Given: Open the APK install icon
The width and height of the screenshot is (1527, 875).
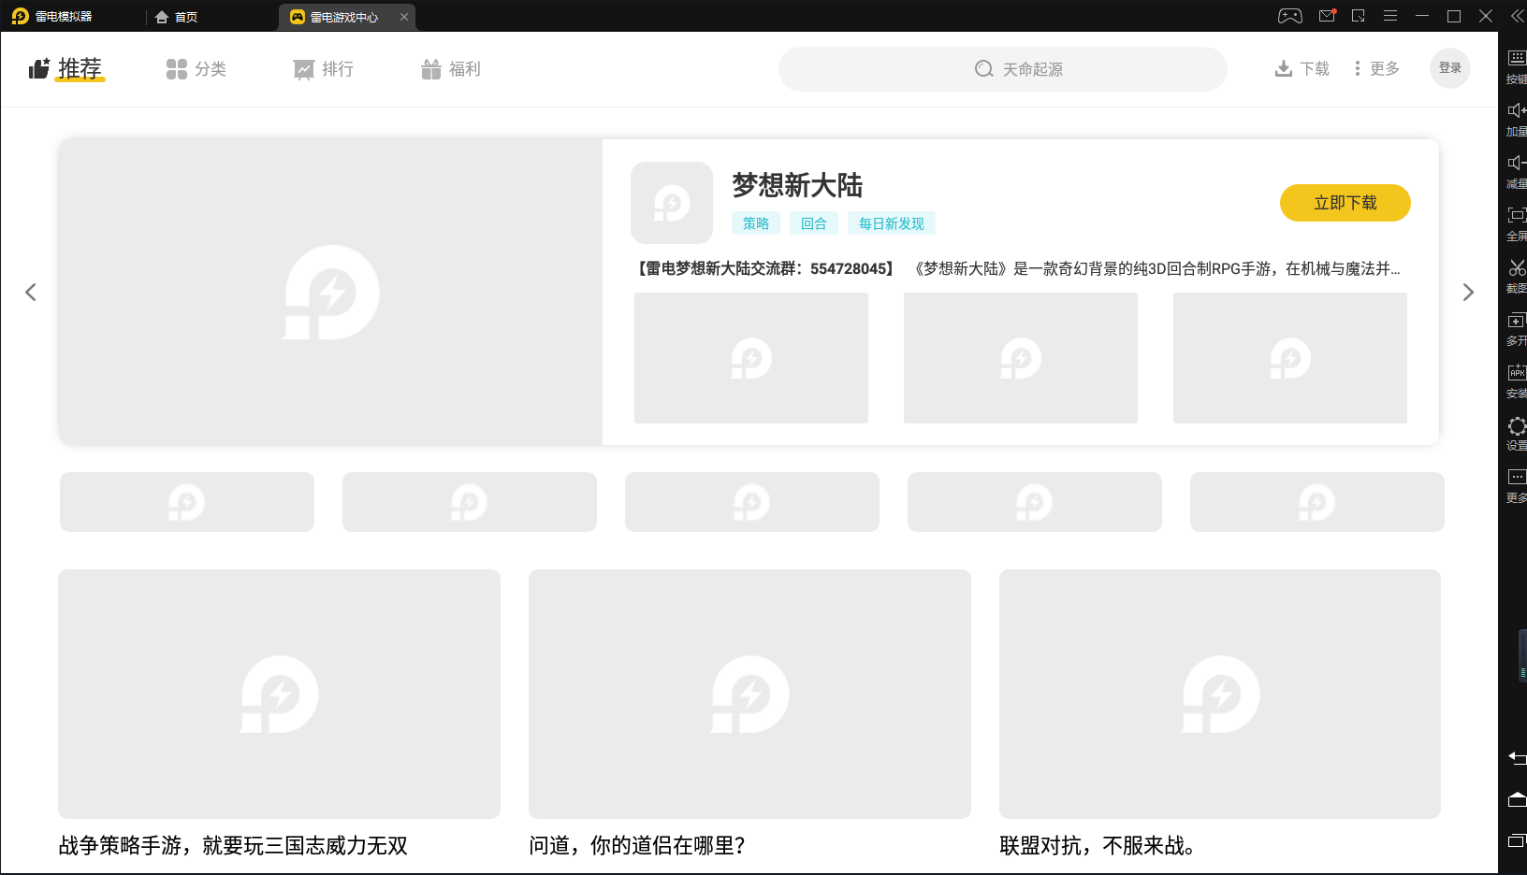Looking at the screenshot, I should (x=1516, y=373).
